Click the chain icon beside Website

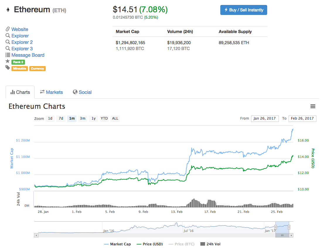(7, 29)
